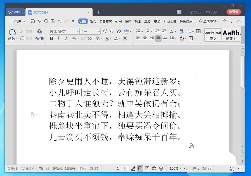Switch to the 插入 ribbon tab
The width and height of the screenshot is (251, 176).
point(92,21)
